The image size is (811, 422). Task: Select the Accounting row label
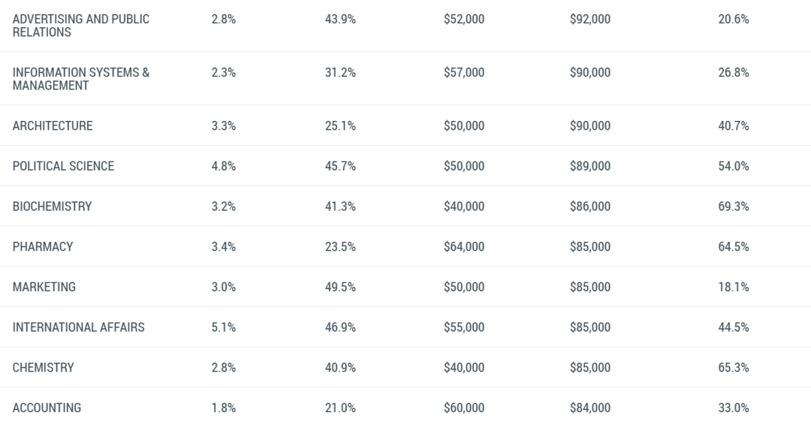(x=47, y=408)
